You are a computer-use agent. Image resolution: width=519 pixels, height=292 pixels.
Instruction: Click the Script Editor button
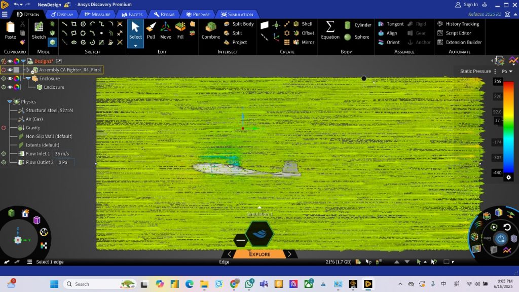coord(458,33)
